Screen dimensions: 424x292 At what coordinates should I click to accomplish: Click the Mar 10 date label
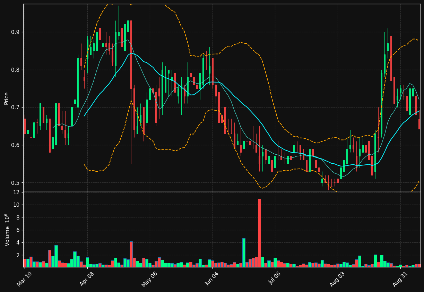[x=25, y=279]
